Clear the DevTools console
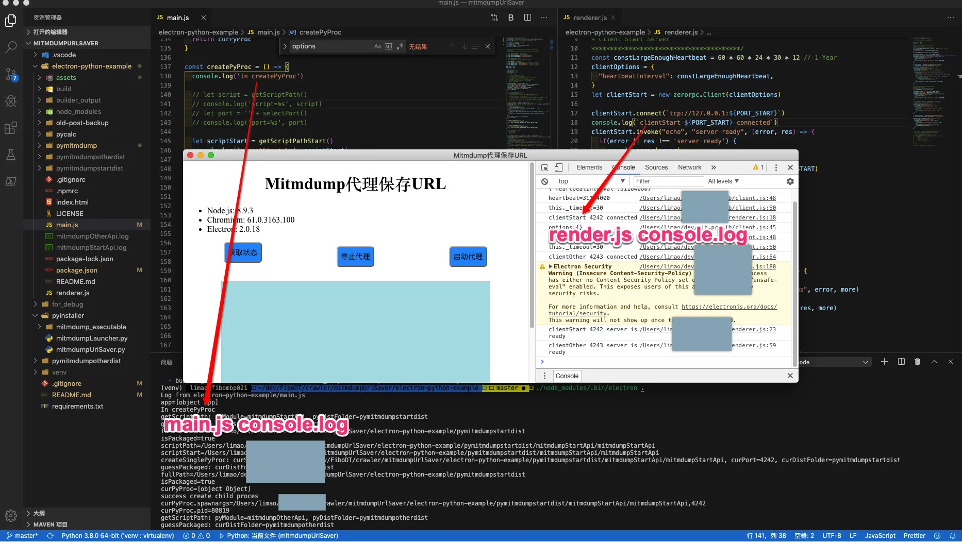The height and width of the screenshot is (542, 962). [x=544, y=181]
